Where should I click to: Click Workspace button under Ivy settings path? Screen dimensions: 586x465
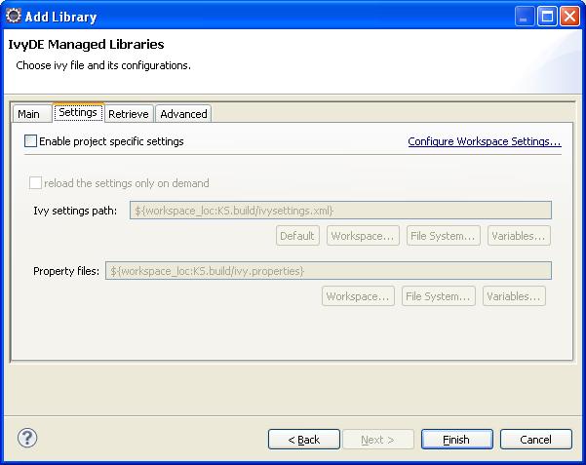pyautogui.click(x=363, y=236)
